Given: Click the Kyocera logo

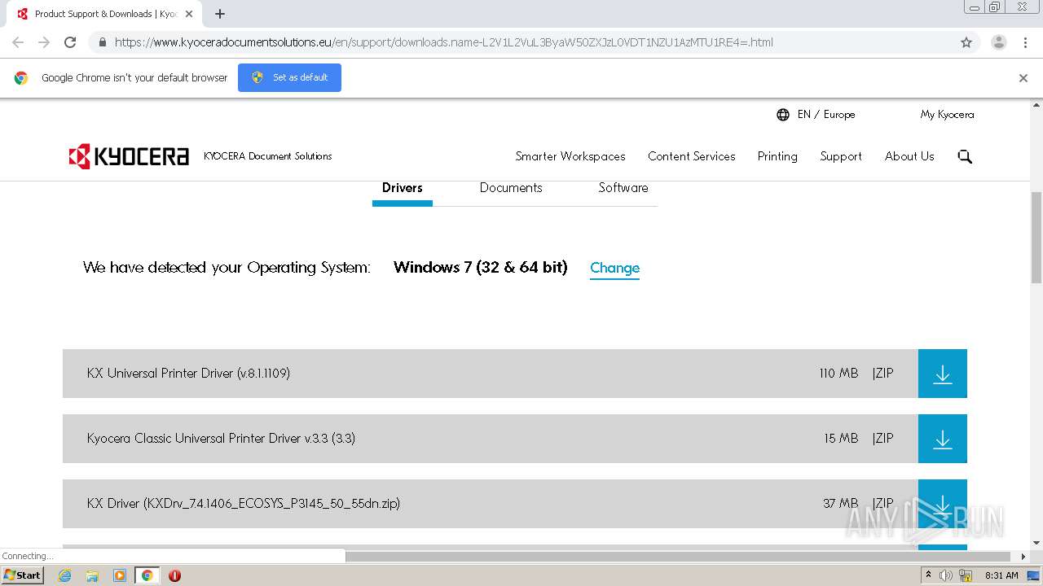Looking at the screenshot, I should coord(129,156).
